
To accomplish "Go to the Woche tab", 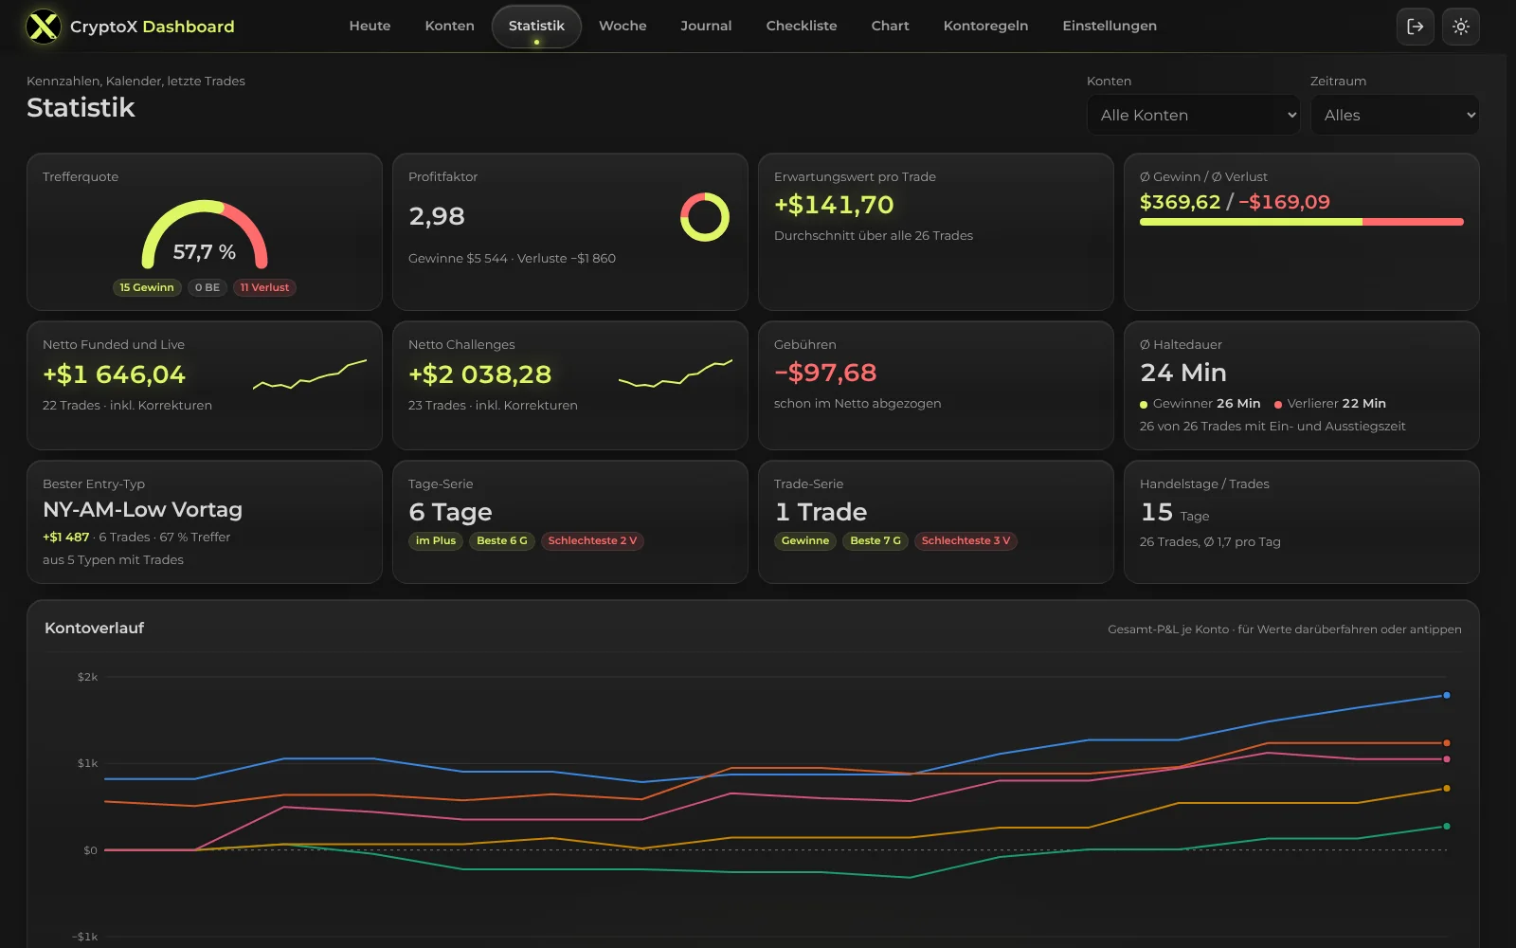I will [x=623, y=26].
